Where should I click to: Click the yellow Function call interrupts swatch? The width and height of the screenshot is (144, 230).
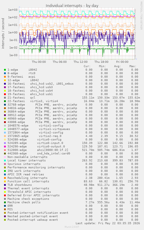(5, 181)
